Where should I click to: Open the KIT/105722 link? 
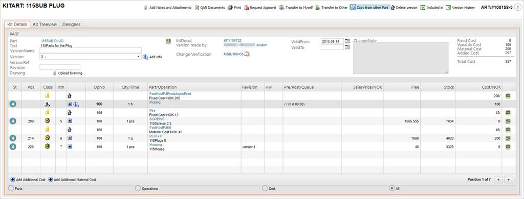(232, 40)
